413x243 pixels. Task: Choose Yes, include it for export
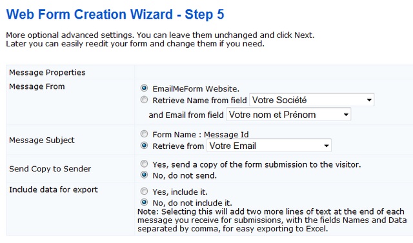pos(144,191)
